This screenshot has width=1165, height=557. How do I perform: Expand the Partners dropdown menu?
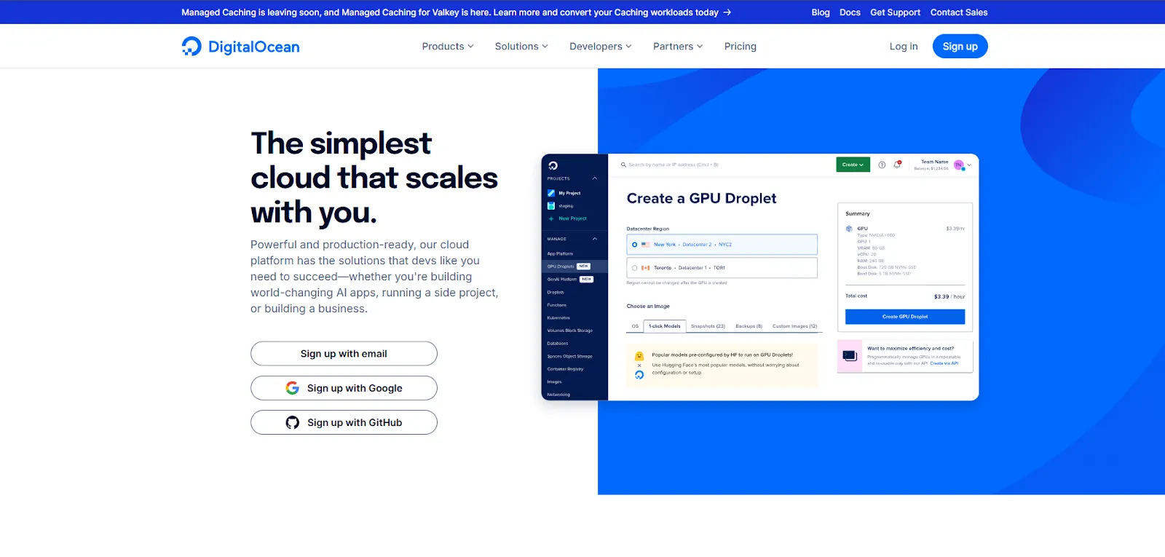point(678,47)
